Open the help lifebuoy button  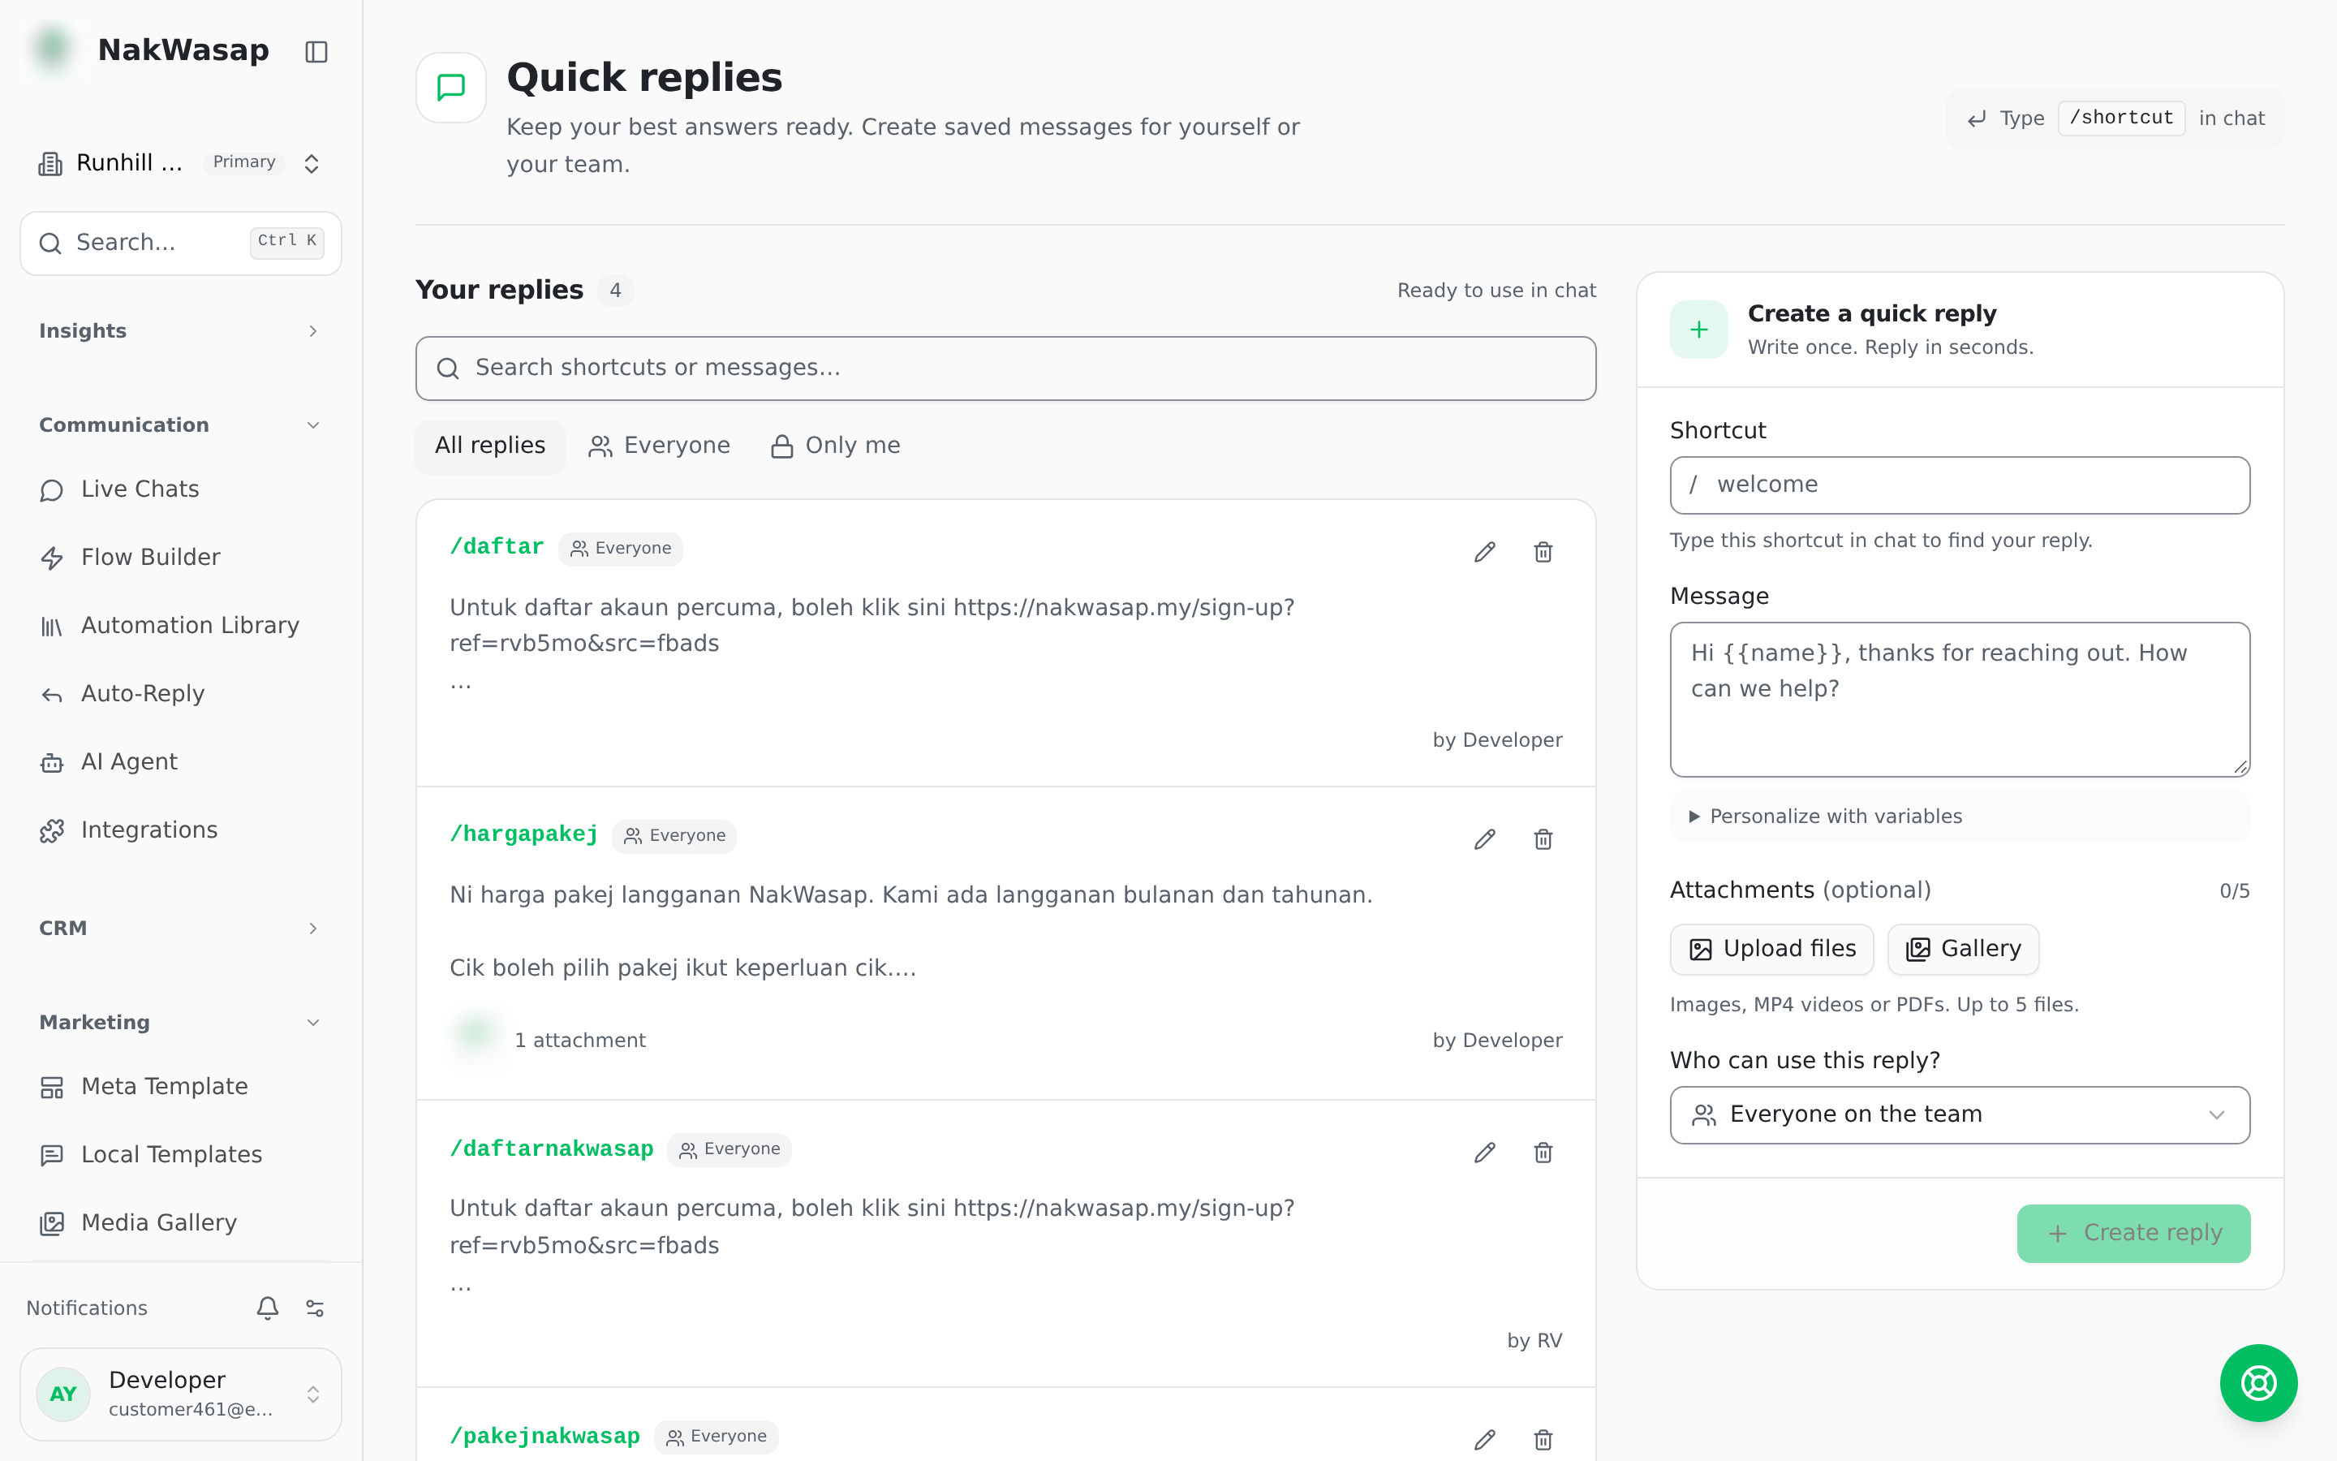point(2257,1383)
